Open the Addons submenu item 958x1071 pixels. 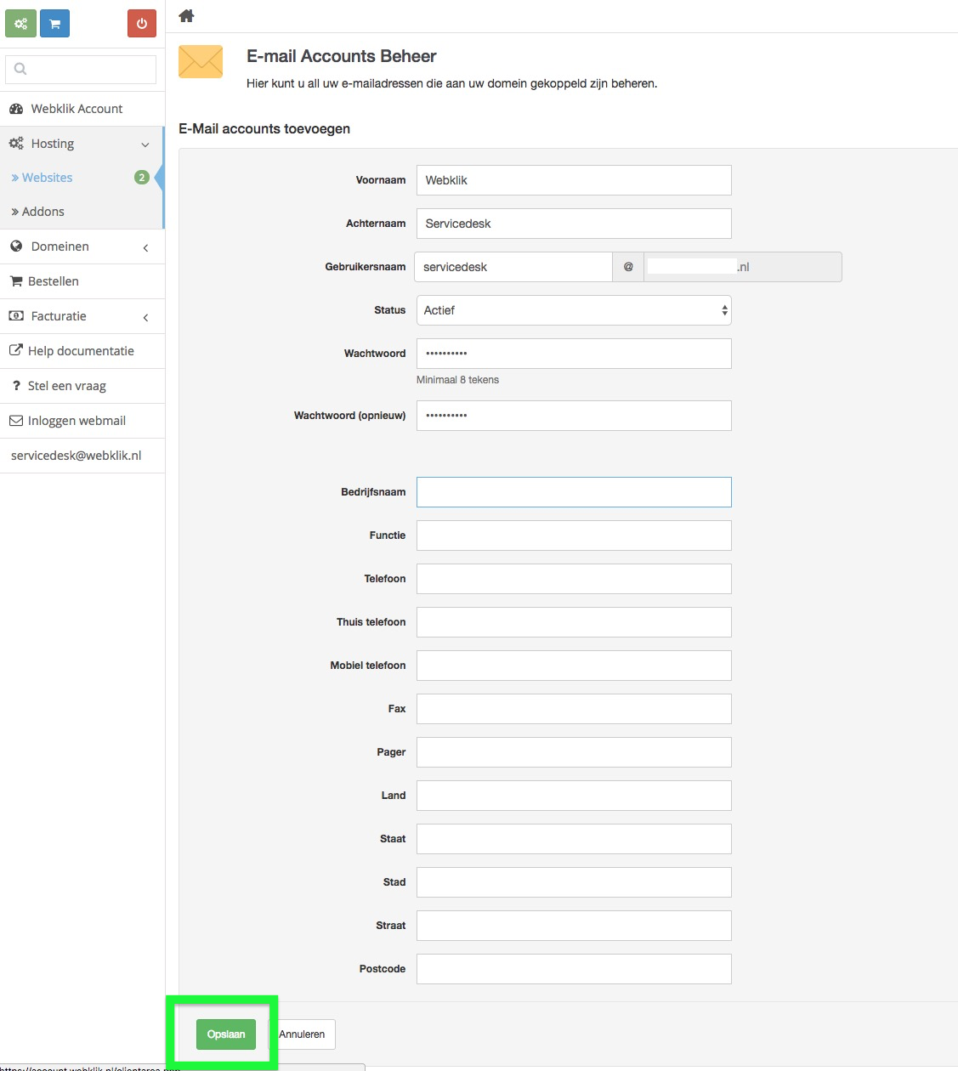pos(43,212)
